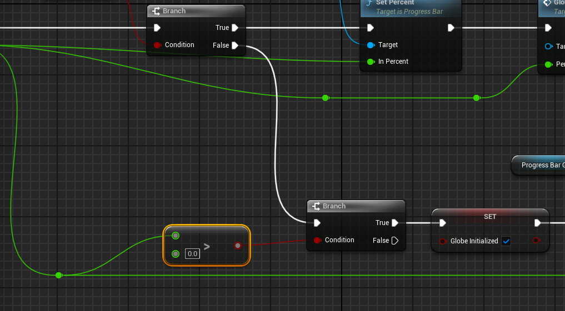Click the red boolean output pin of the greater-than node
Viewport: 565px width, 311px height.
tap(238, 246)
